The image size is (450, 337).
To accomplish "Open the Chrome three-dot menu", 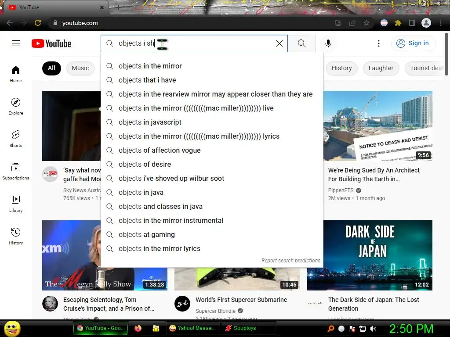I will click(x=440, y=23).
